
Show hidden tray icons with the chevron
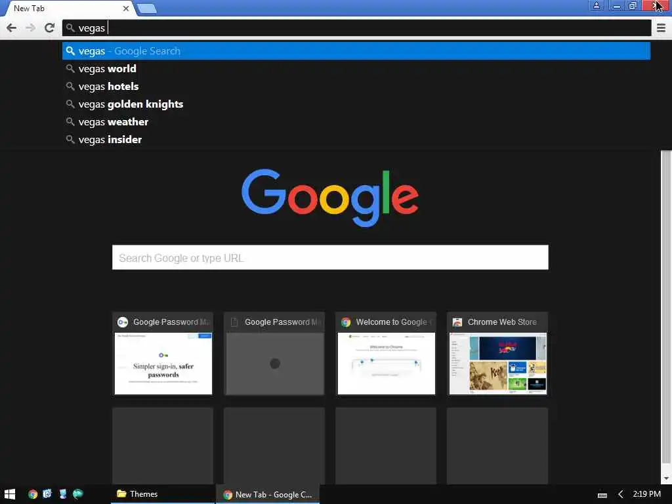pos(620,495)
